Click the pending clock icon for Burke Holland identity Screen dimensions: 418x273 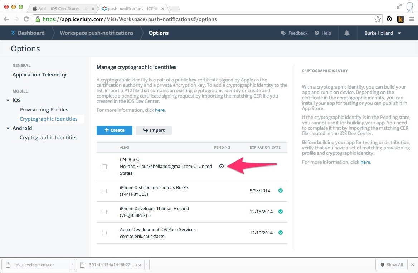[222, 166]
